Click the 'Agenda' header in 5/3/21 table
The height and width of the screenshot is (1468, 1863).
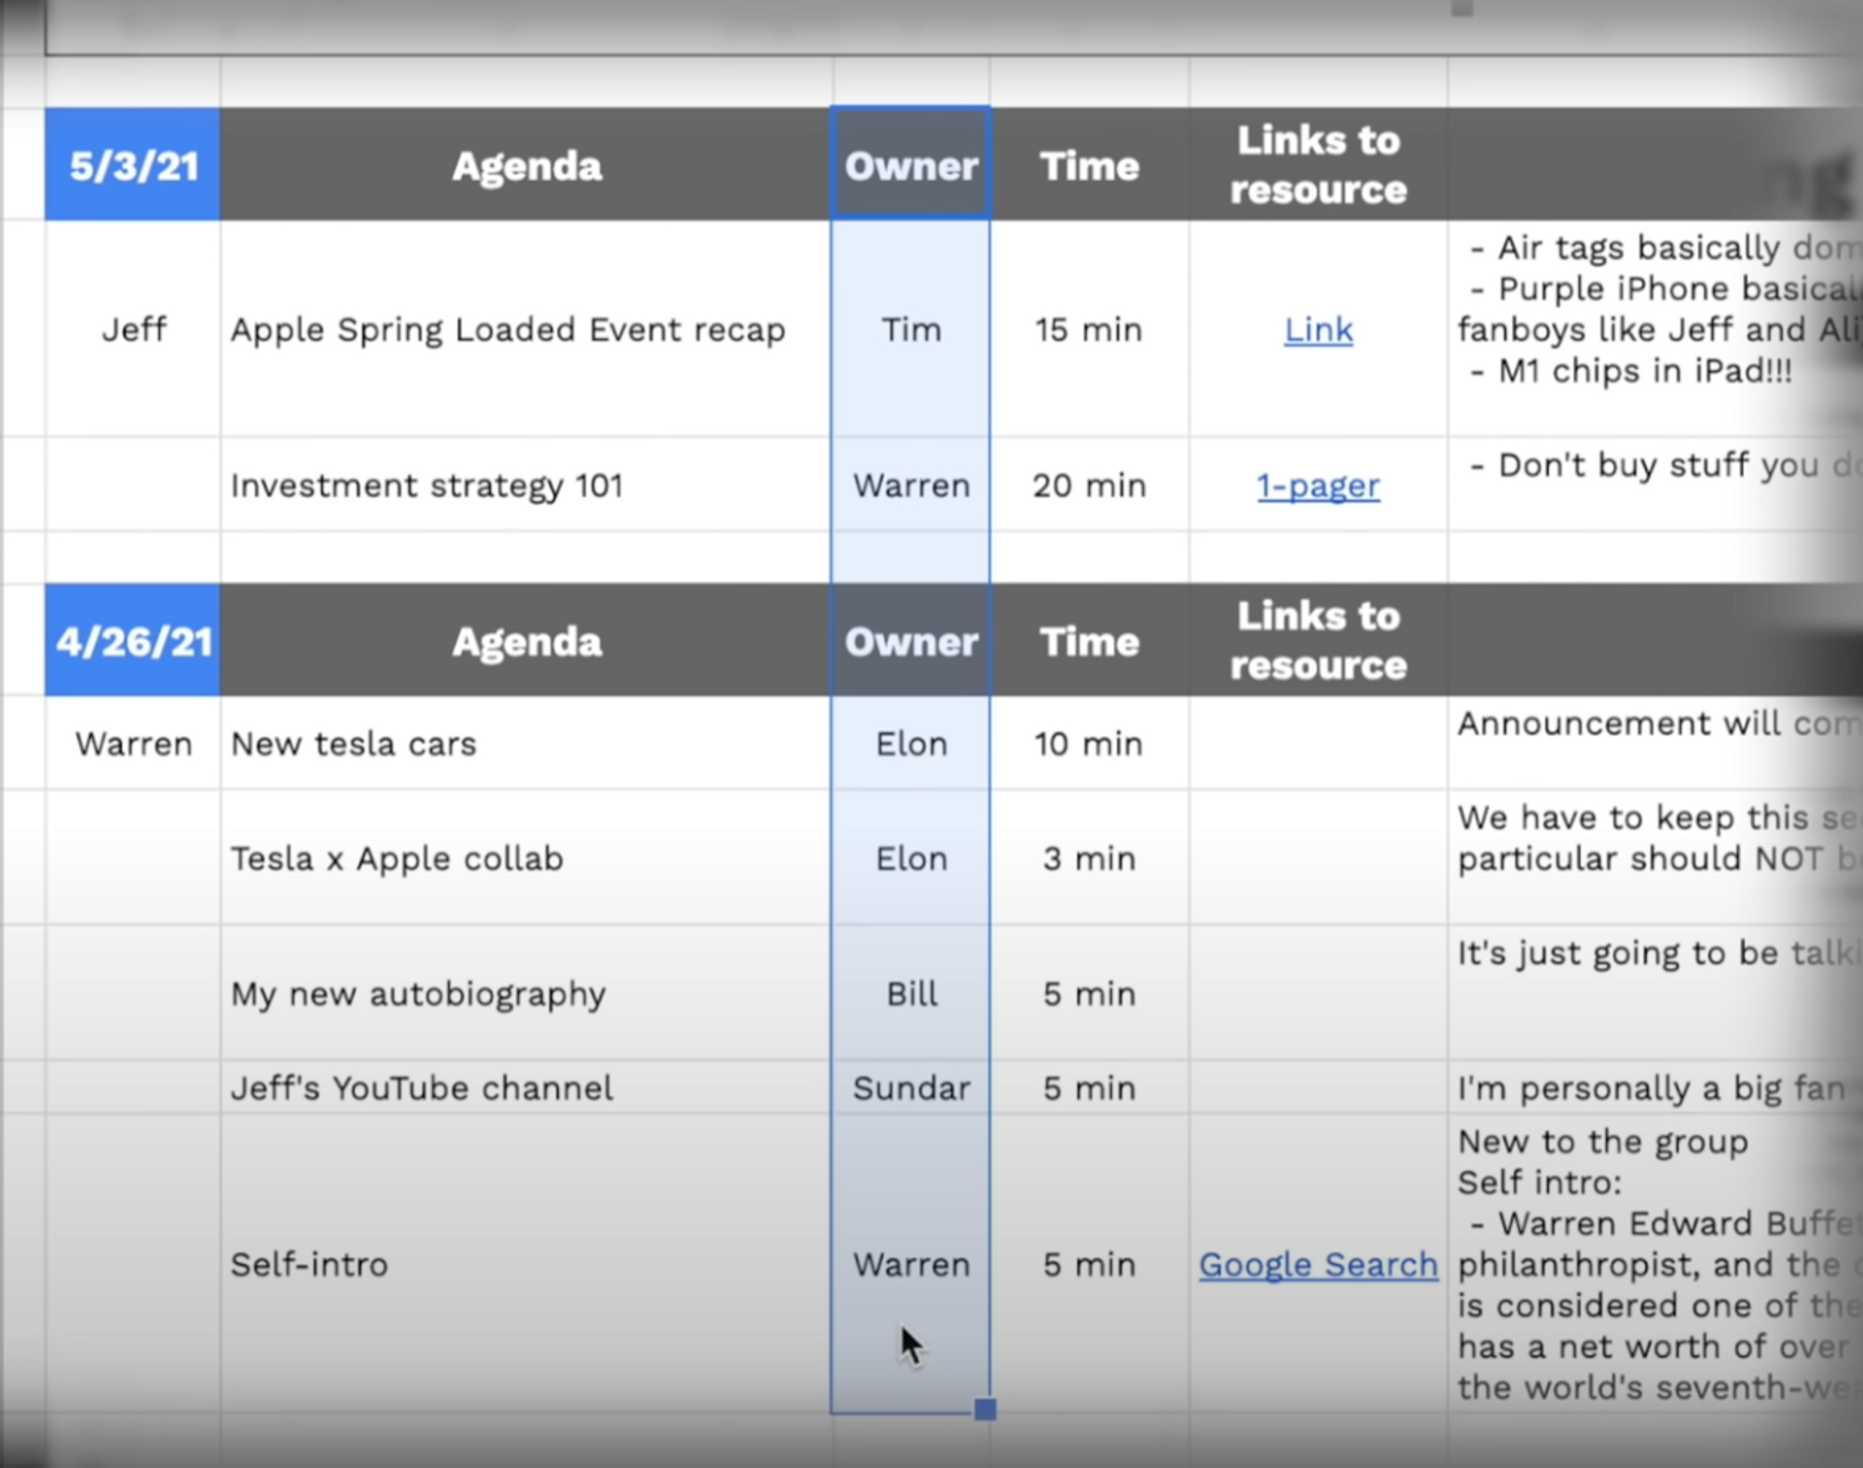tap(526, 165)
